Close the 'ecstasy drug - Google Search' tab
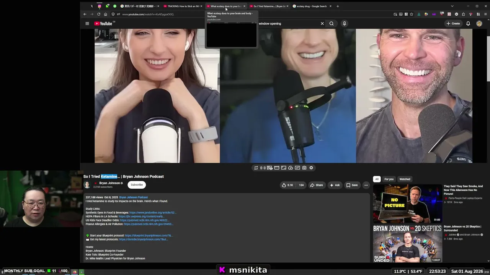Image resolution: width=490 pixels, height=275 pixels. (x=330, y=6)
